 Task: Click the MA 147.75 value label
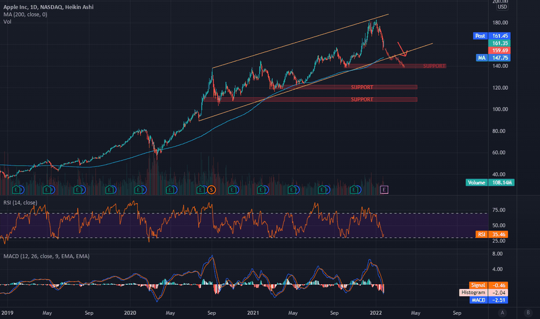click(x=493, y=58)
